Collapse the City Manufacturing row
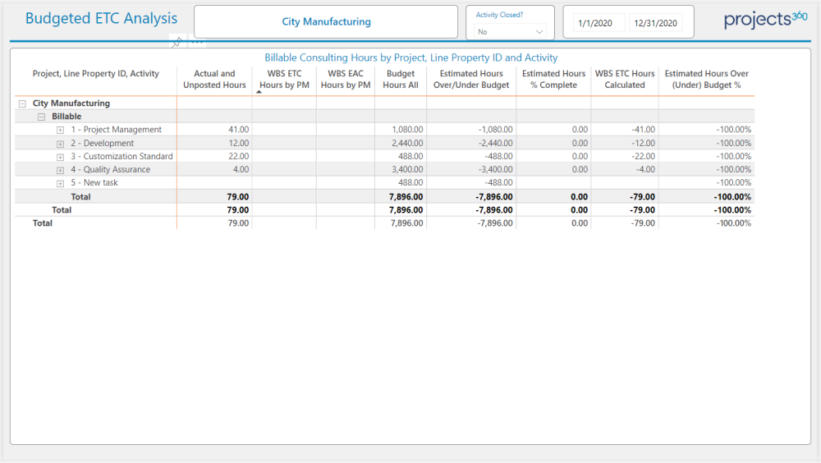This screenshot has width=821, height=463. (21, 104)
